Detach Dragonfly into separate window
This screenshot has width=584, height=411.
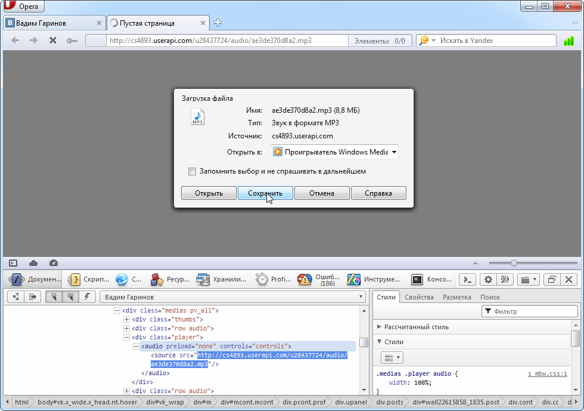tap(552, 279)
